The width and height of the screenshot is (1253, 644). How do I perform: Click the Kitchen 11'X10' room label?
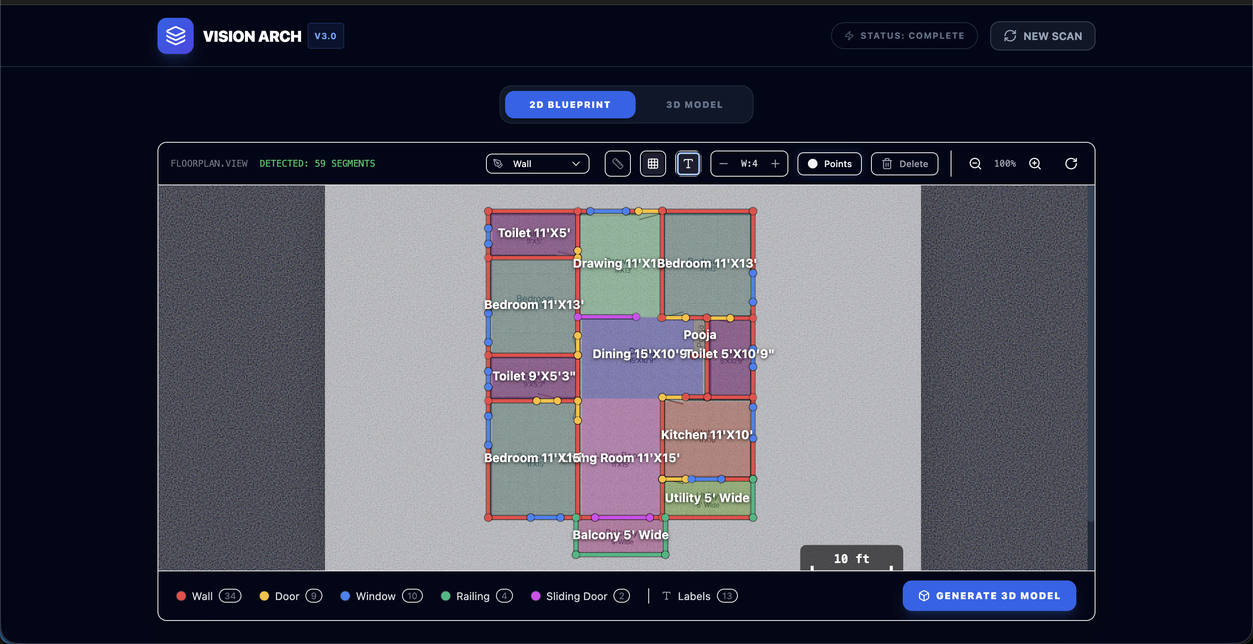click(x=706, y=434)
